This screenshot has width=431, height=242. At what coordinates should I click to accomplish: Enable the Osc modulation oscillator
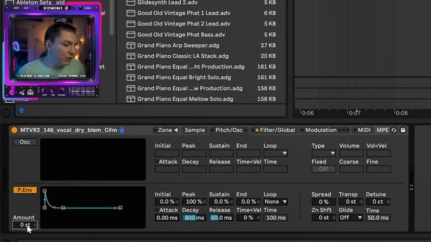pyautogui.click(x=25, y=142)
